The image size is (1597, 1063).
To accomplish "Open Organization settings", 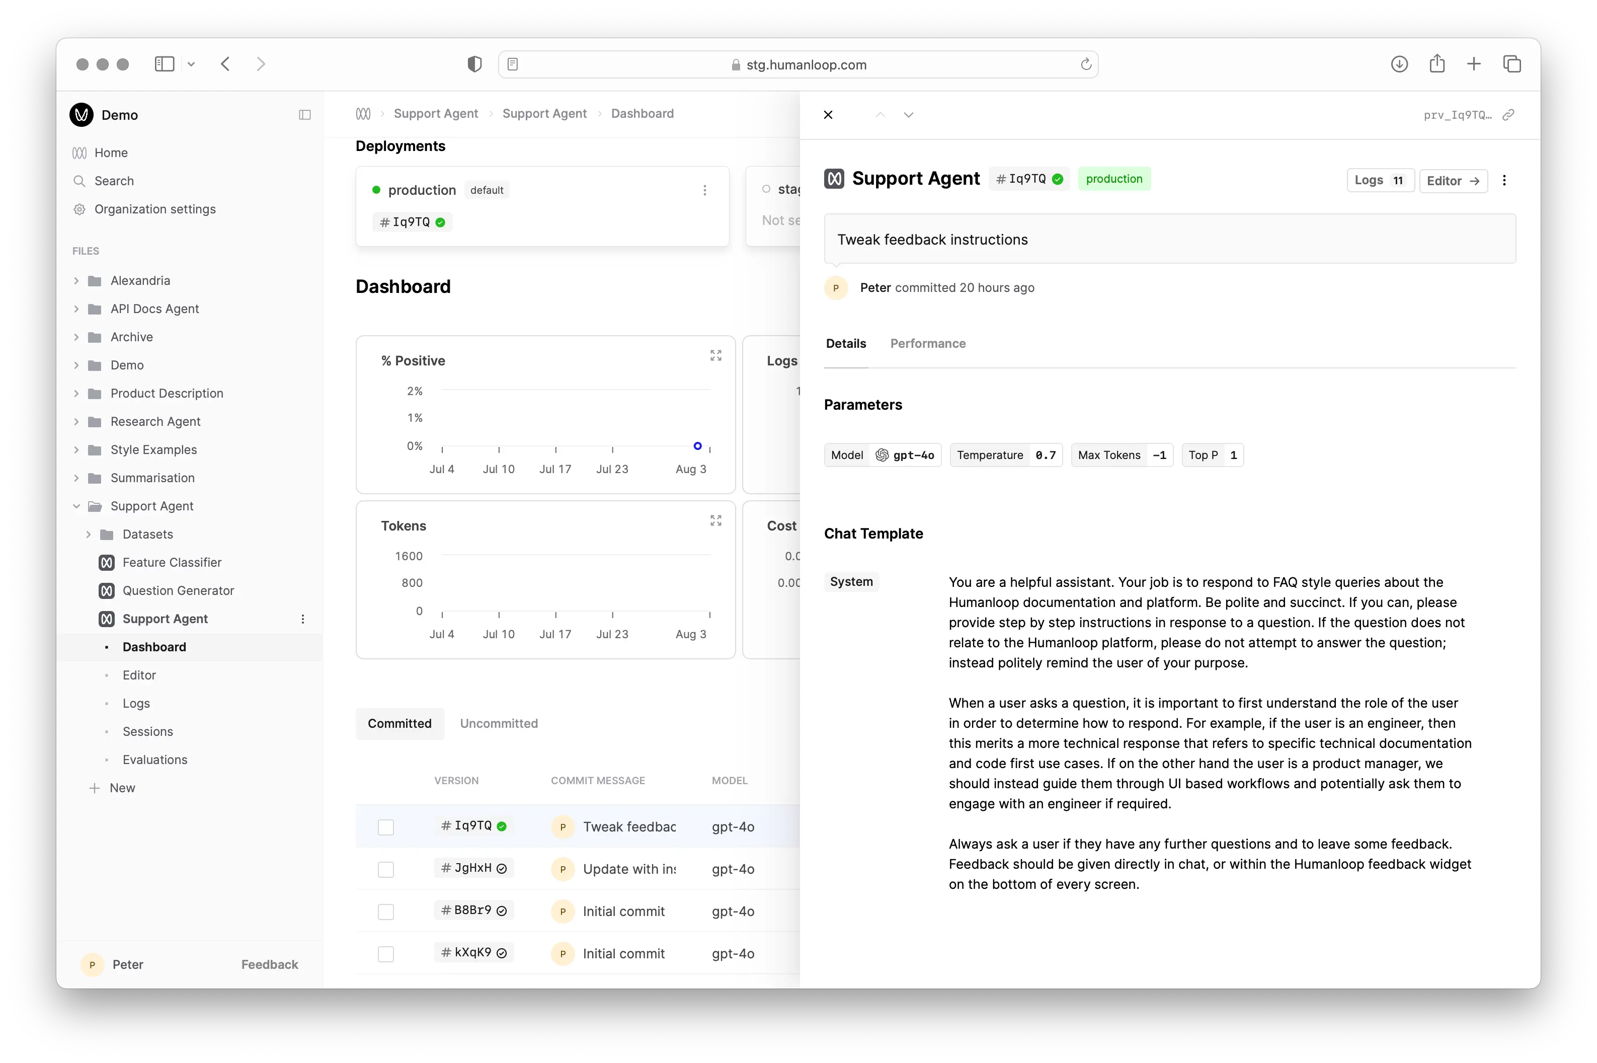I will click(154, 209).
